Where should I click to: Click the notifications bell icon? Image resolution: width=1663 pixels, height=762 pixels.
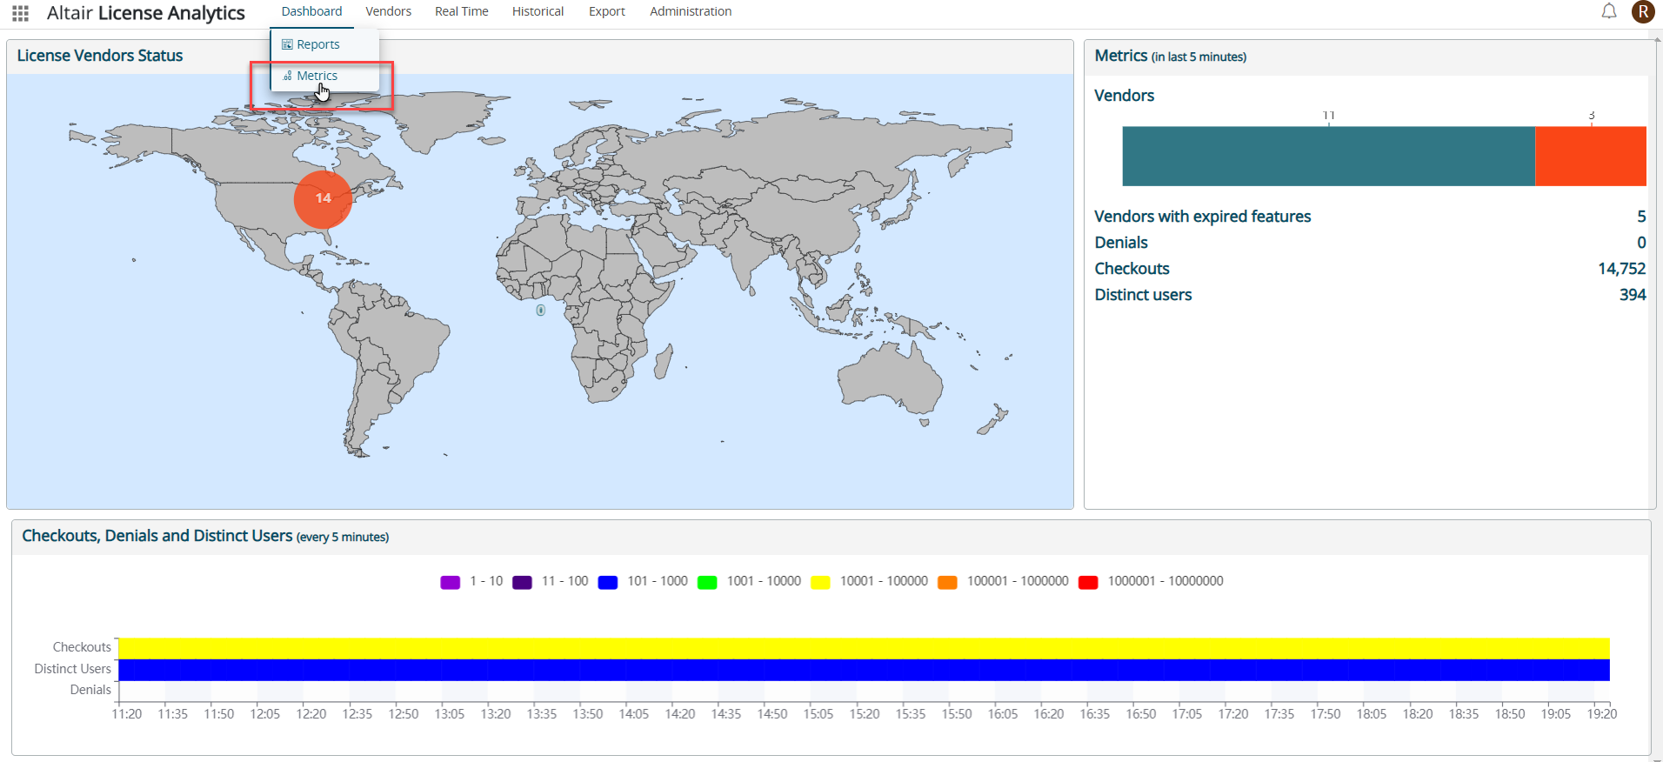[x=1609, y=11]
